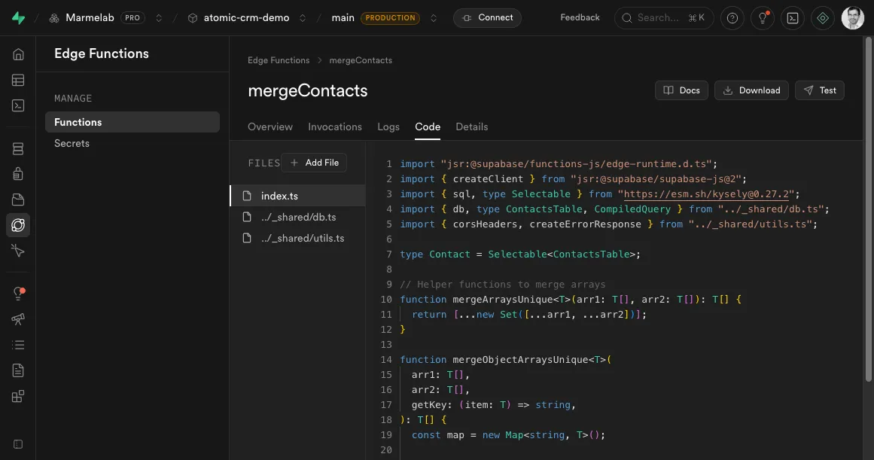Expand the atomic-crm-demo project switcher
Viewport: 874px width, 460px height.
(x=303, y=18)
